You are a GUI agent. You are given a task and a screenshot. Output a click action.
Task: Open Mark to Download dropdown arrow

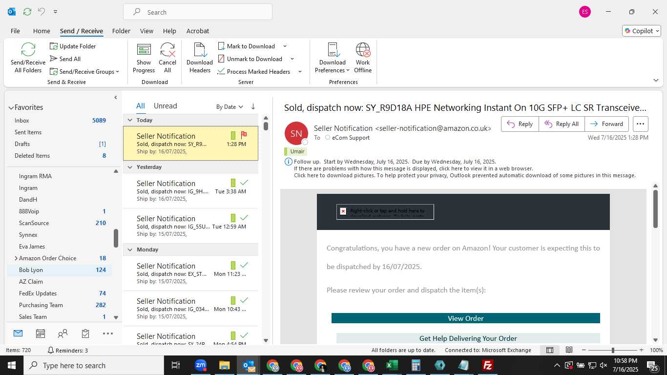coord(285,46)
